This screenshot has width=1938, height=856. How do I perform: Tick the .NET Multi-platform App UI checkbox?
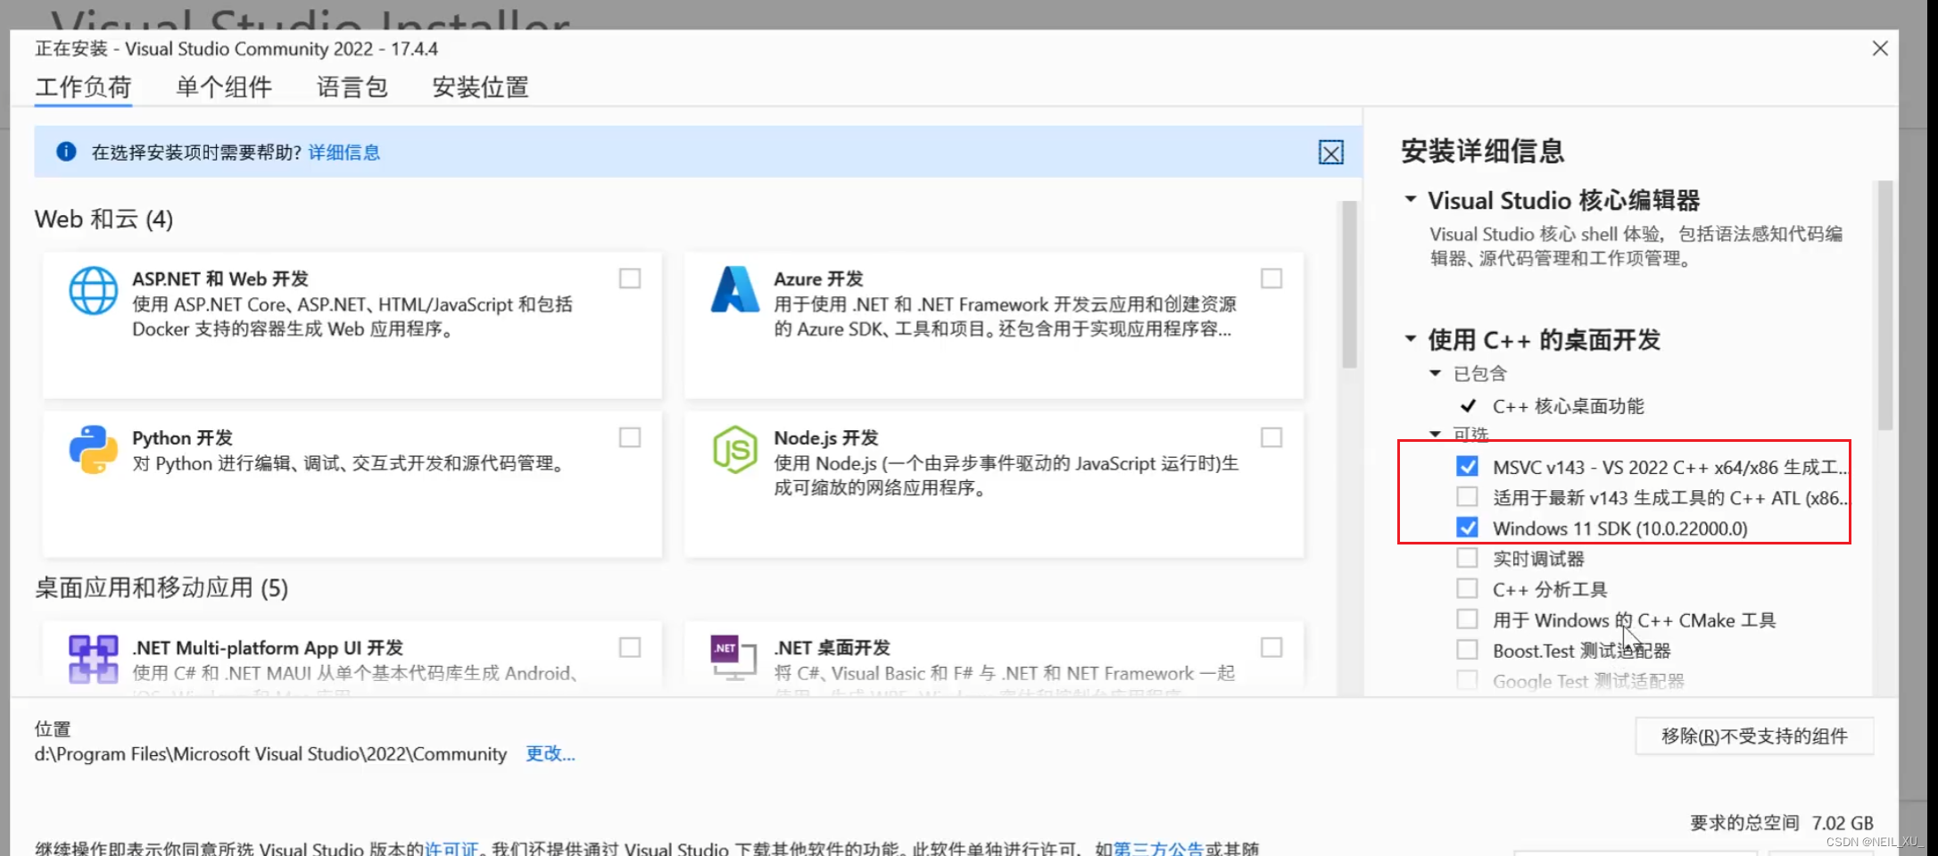tap(630, 647)
